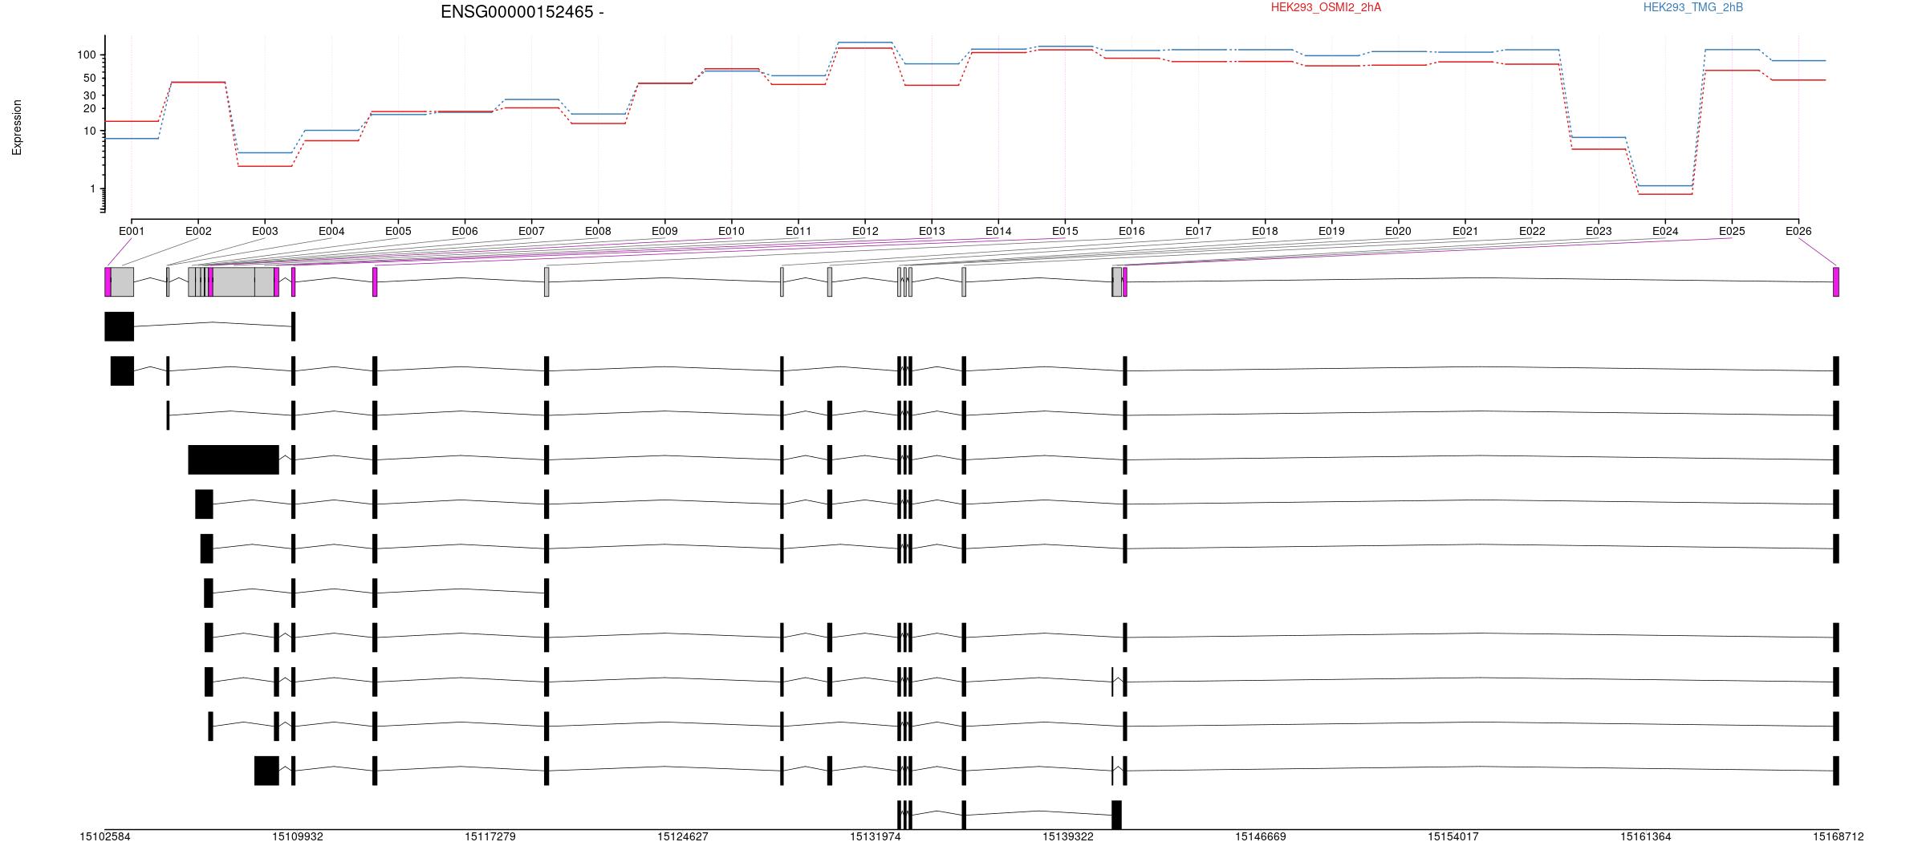The image size is (1926, 850).
Task: Select the HEK293_OSMI2_2hA red legend label
Action: click(x=1326, y=7)
